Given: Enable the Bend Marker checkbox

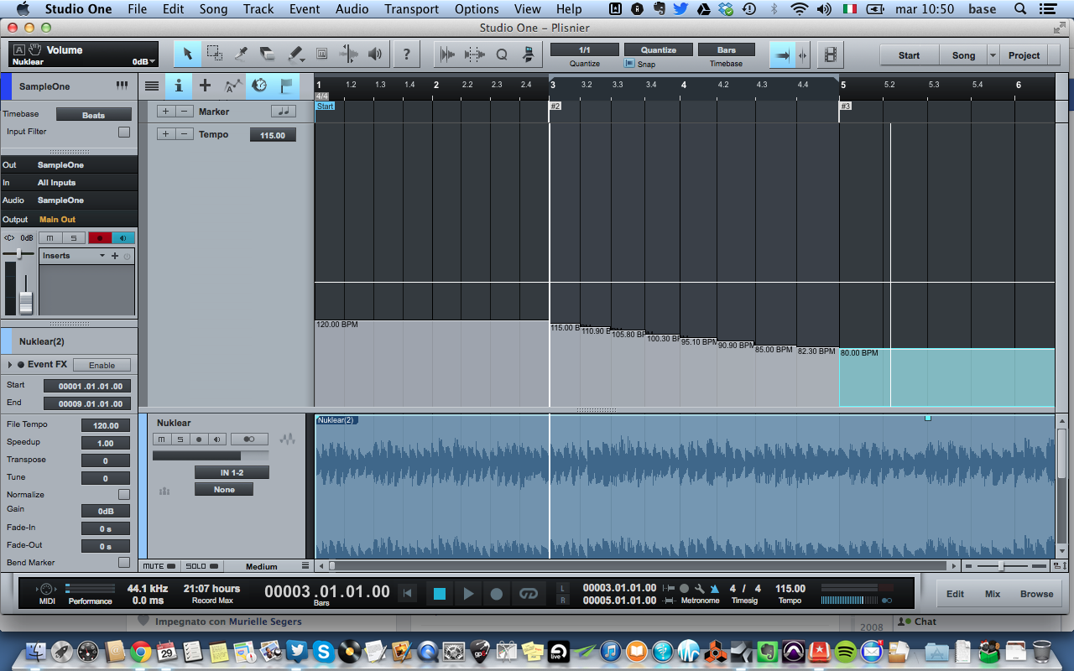Looking at the screenshot, I should pyautogui.click(x=124, y=562).
